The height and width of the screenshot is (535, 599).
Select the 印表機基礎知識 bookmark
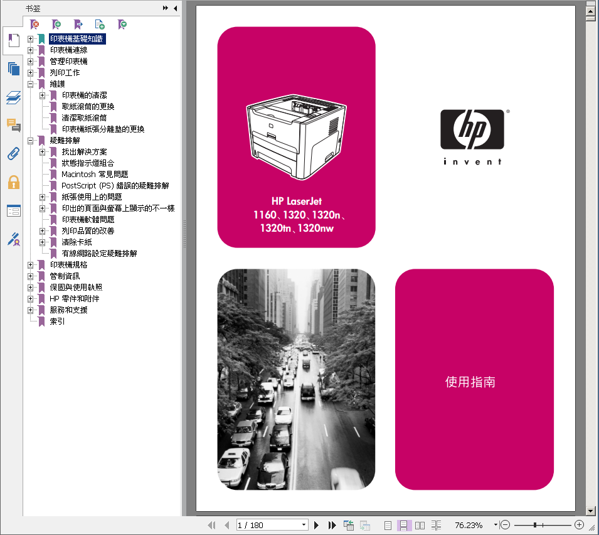[77, 39]
